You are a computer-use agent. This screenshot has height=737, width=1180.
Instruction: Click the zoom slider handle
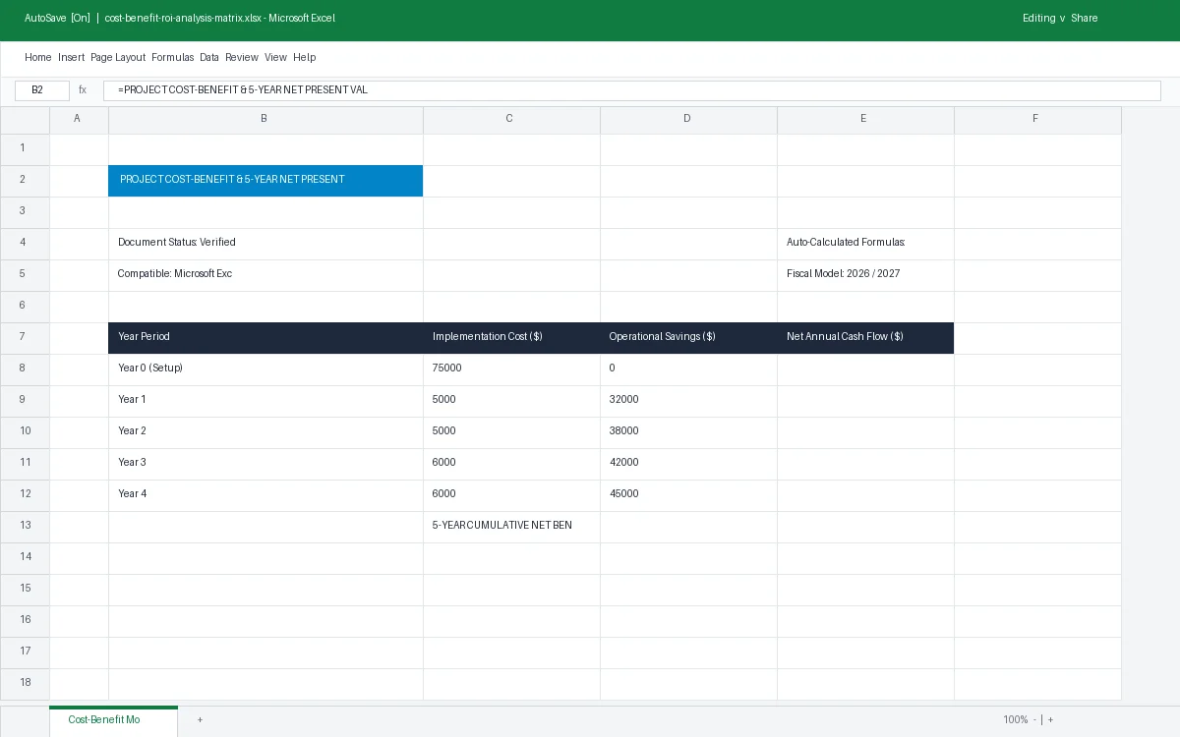(x=1042, y=720)
